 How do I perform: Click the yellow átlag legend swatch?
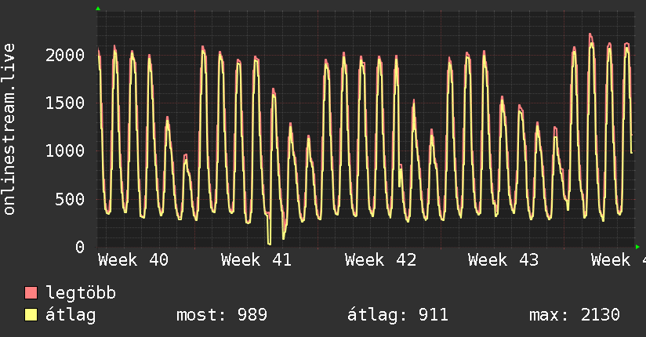click(31, 315)
